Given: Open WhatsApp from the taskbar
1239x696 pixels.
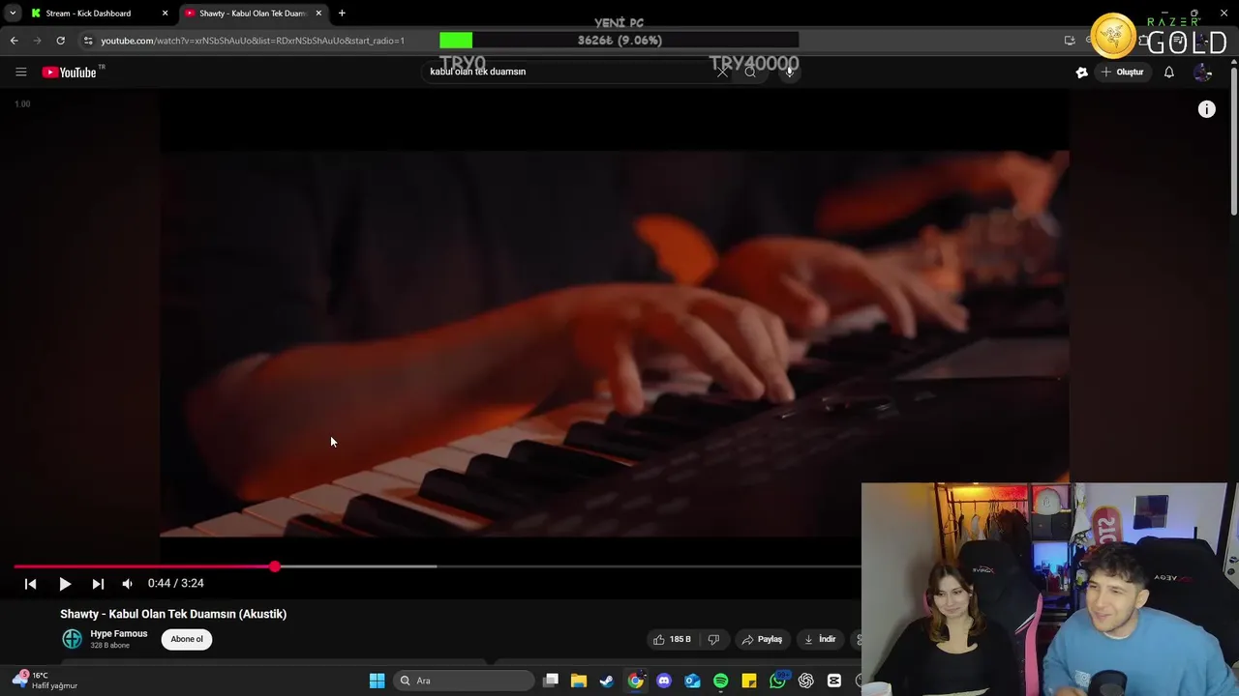Looking at the screenshot, I should tap(777, 681).
